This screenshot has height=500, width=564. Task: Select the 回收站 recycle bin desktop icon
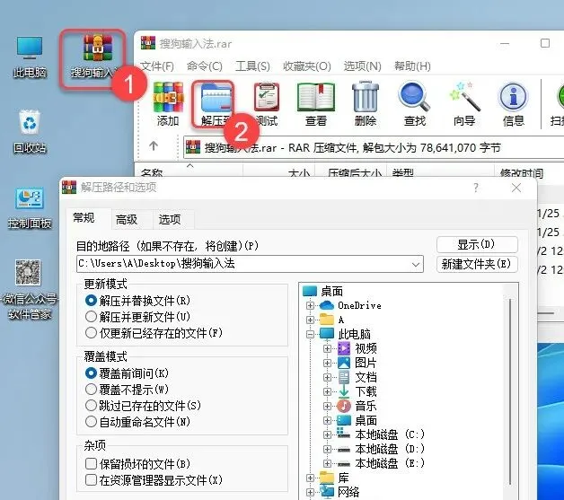(30, 132)
